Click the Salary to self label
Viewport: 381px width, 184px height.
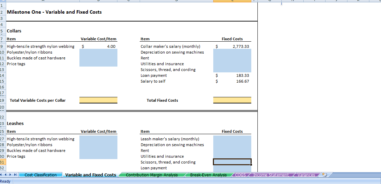tap(153, 81)
